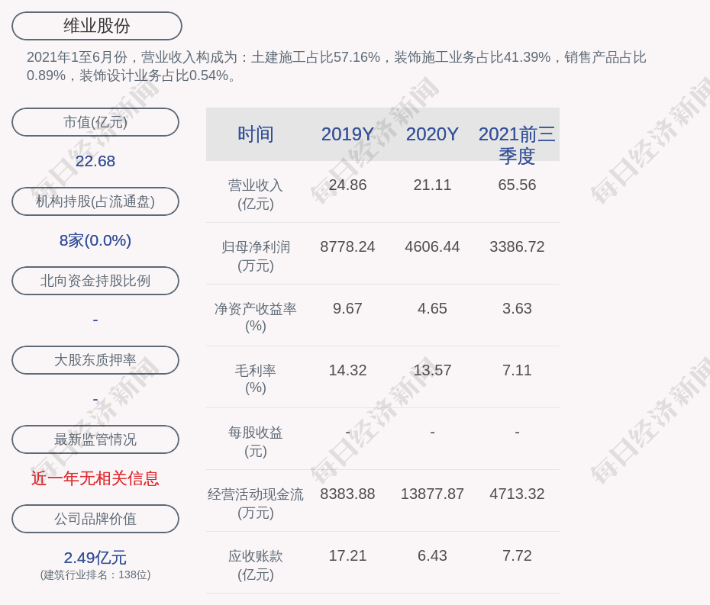This screenshot has height=605, width=710.
Task: Select the 经营活动现金流(万元) row label
Action: [x=256, y=504]
